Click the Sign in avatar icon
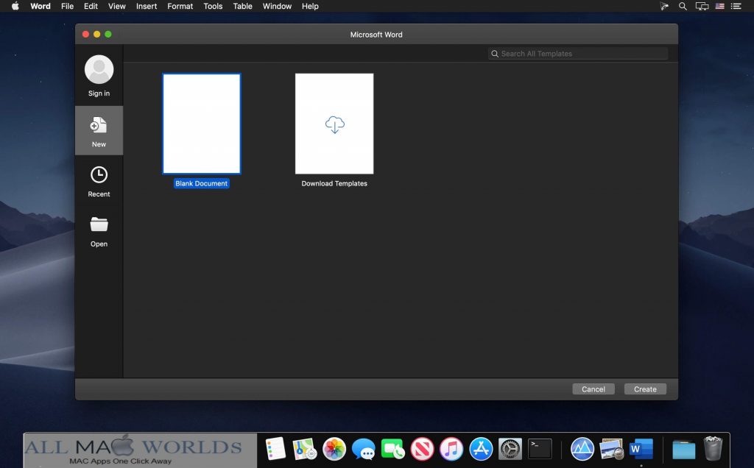This screenshot has width=754, height=468. (x=99, y=69)
